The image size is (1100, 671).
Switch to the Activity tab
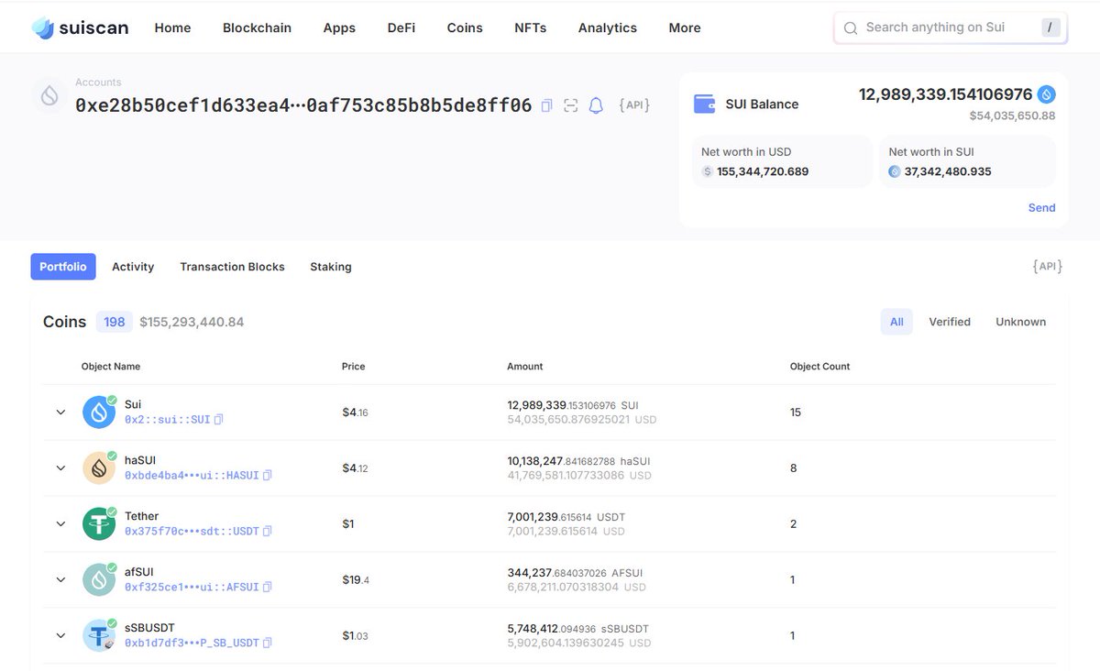(x=133, y=267)
